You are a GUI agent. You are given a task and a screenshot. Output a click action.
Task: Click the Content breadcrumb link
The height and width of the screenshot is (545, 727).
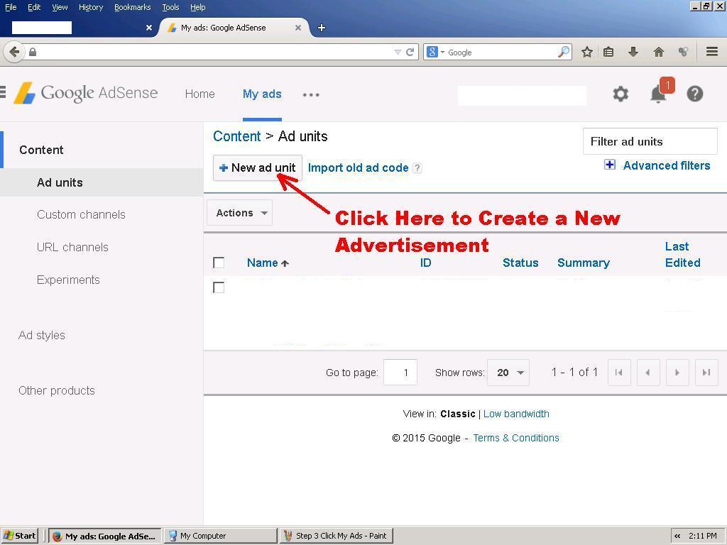[x=237, y=136]
